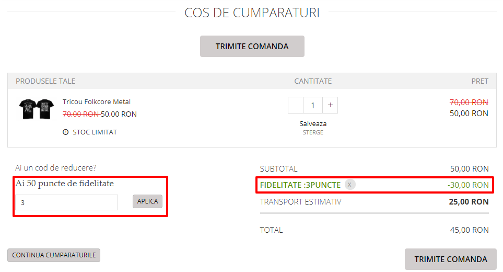Click the quantity field showing 1
The width and height of the screenshot is (503, 272).
(313, 105)
